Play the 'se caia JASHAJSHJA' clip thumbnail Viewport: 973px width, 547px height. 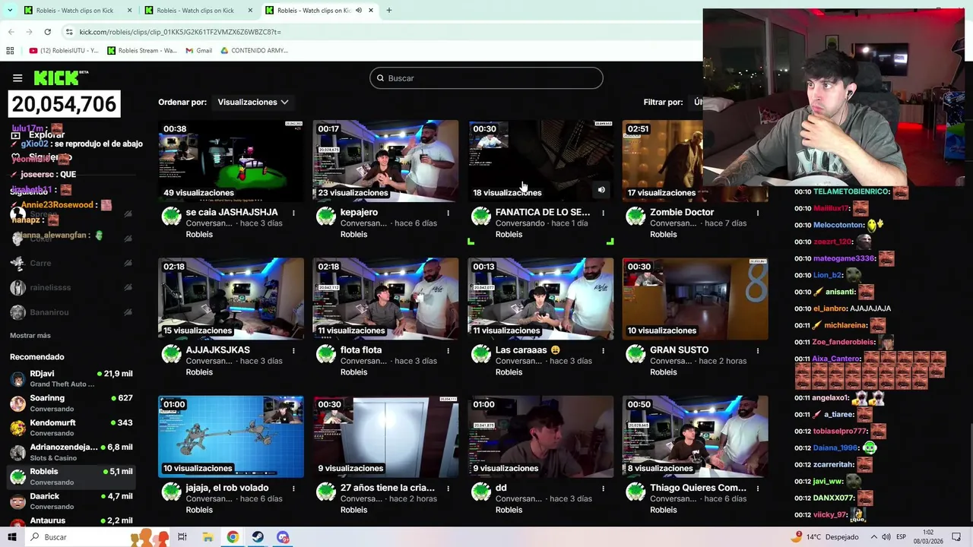(x=231, y=160)
